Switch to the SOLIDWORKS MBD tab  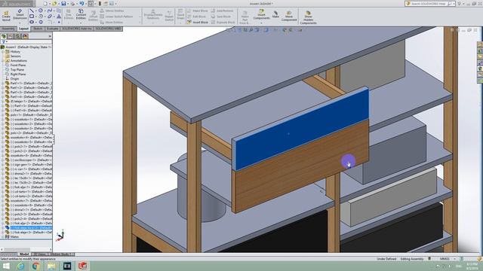point(108,29)
